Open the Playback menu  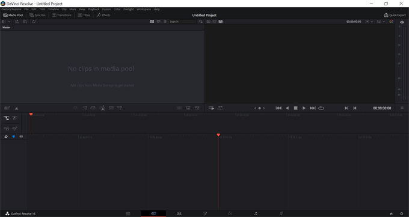click(93, 9)
